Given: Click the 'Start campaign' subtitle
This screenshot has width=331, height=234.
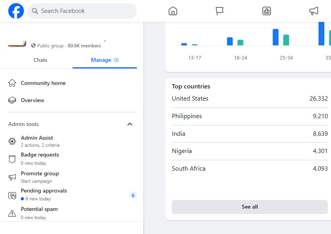Looking at the screenshot, I should pos(36,181).
